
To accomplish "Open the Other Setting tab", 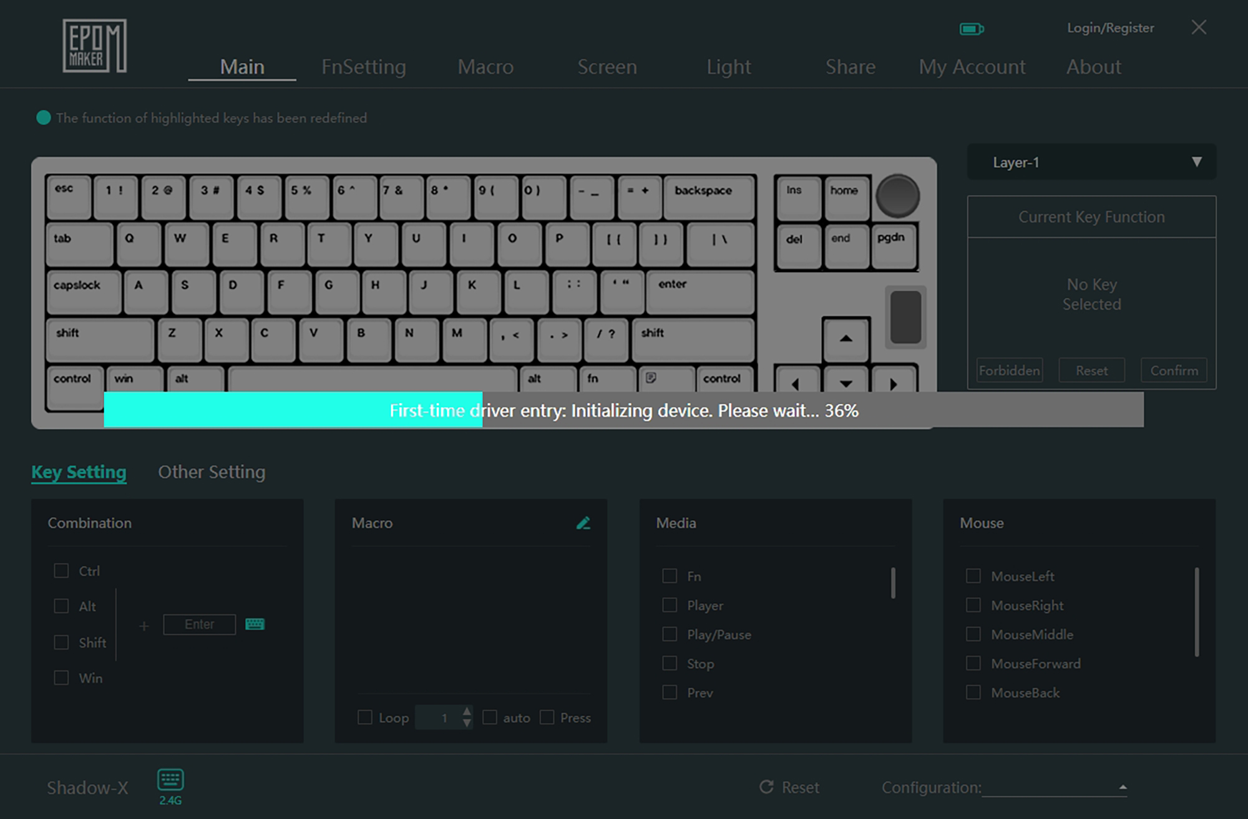I will pos(212,472).
